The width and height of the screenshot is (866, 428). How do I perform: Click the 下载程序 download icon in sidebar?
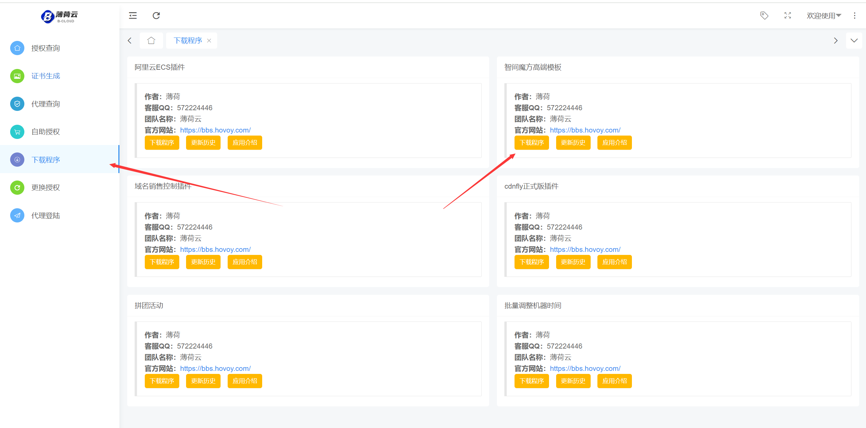[x=17, y=160]
